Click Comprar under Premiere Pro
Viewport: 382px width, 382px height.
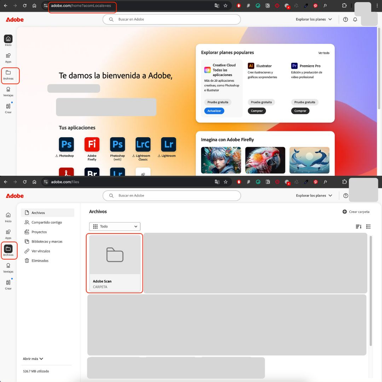(x=300, y=111)
